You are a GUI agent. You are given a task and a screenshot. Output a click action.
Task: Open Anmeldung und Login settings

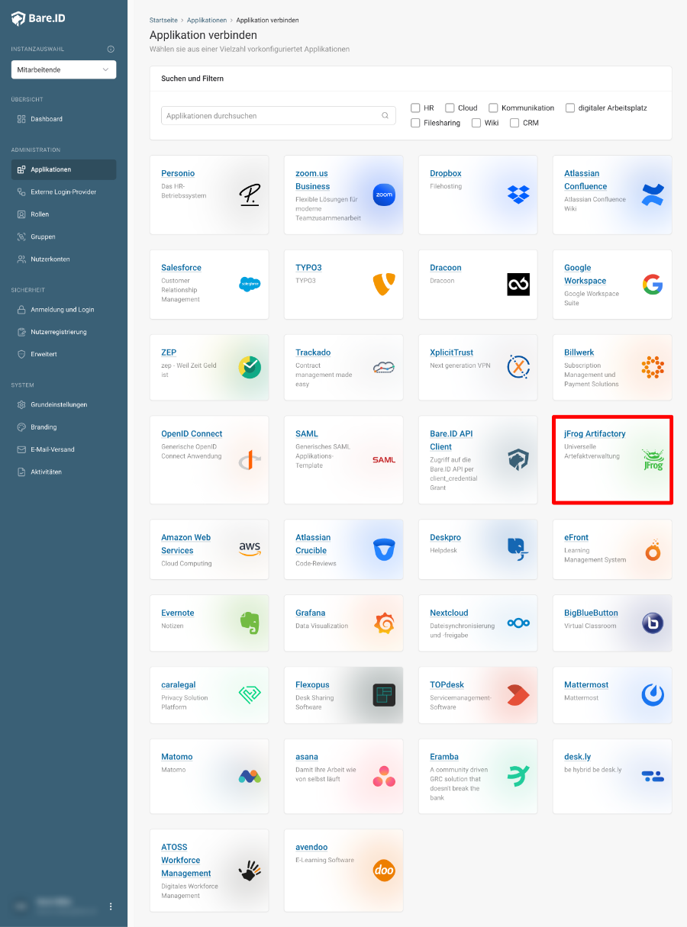point(63,310)
